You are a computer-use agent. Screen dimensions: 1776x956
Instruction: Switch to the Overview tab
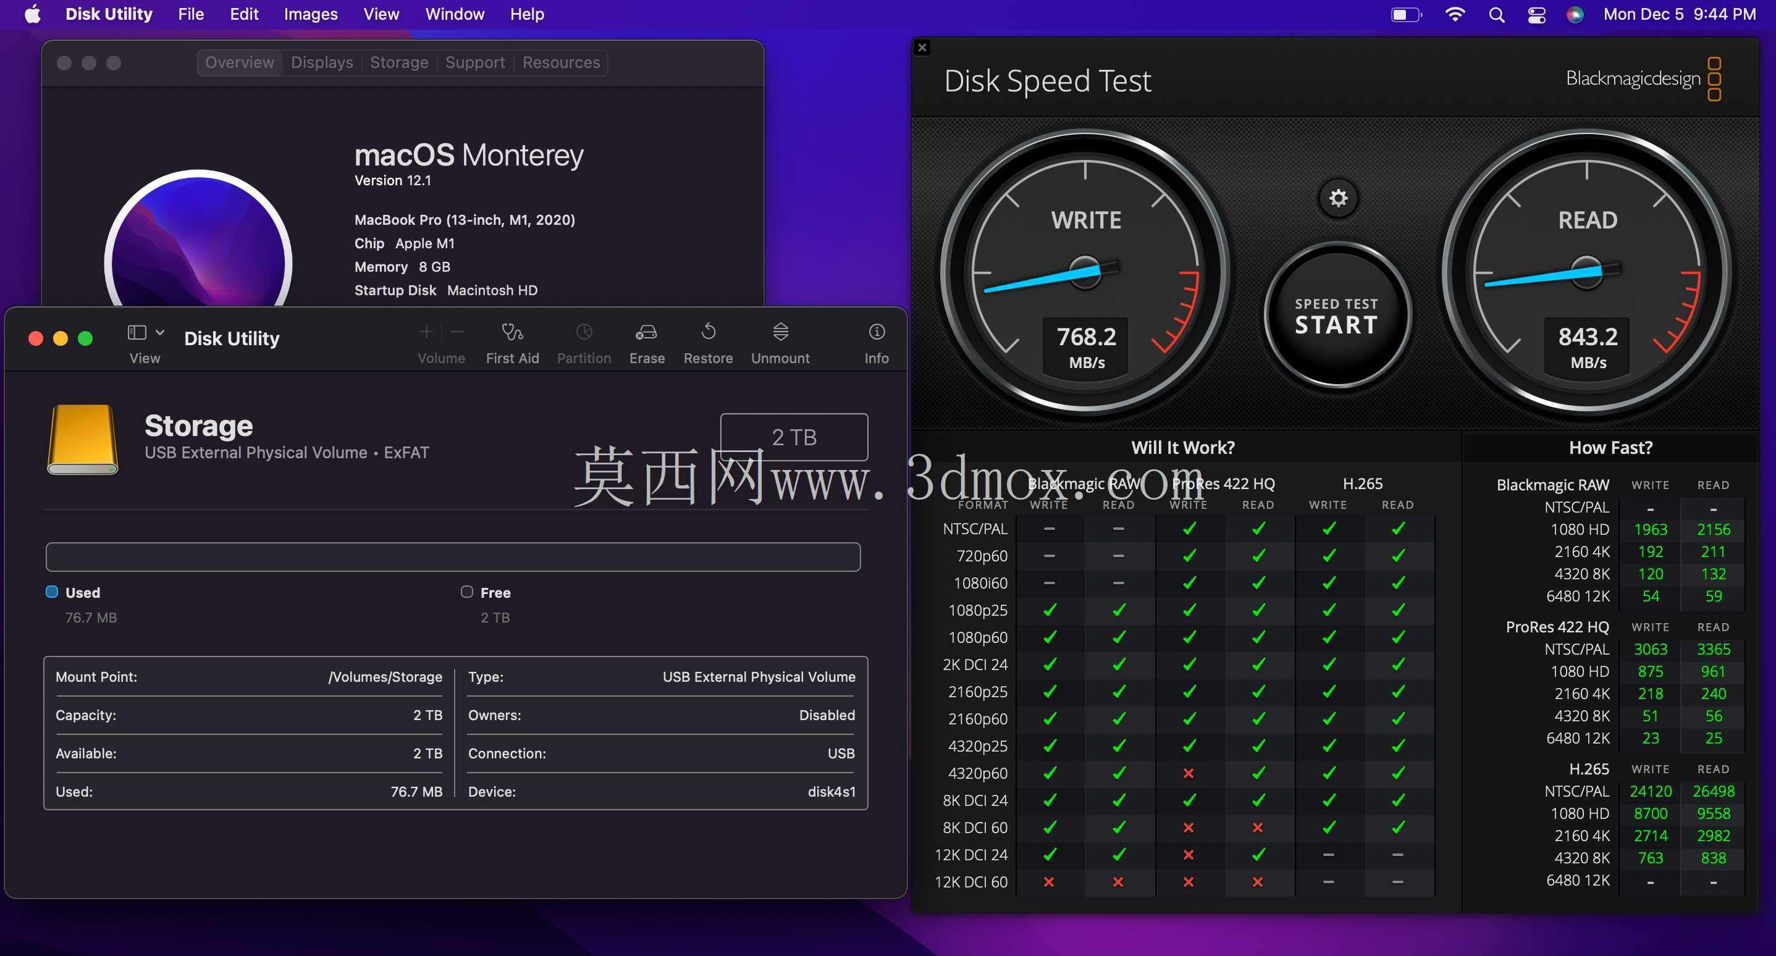[240, 63]
